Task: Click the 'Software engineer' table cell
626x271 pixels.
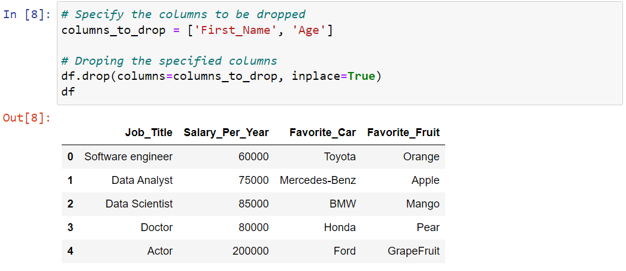Action: pyautogui.click(x=128, y=157)
